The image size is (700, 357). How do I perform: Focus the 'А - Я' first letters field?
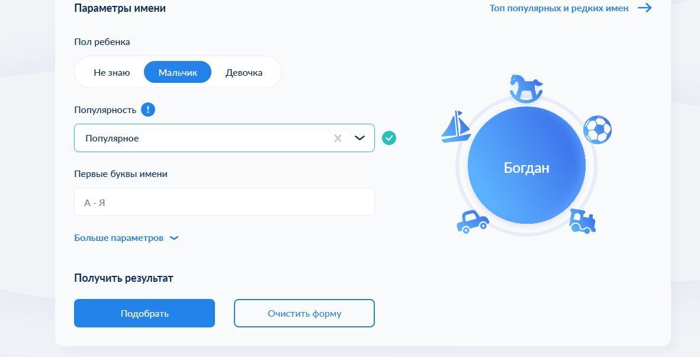tap(224, 202)
